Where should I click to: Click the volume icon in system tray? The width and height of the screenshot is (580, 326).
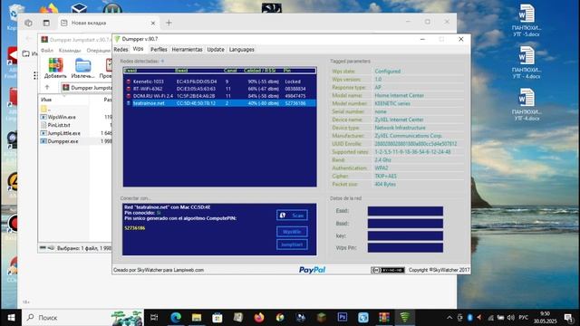(511, 318)
